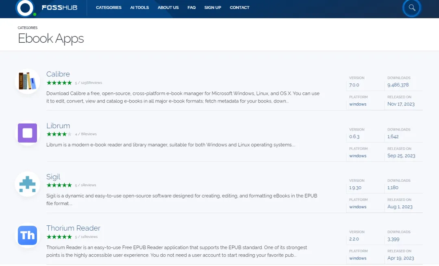Viewport: 439px width, 266px height.
Task: Click Librum release date Sep 25, 2023
Action: click(401, 156)
